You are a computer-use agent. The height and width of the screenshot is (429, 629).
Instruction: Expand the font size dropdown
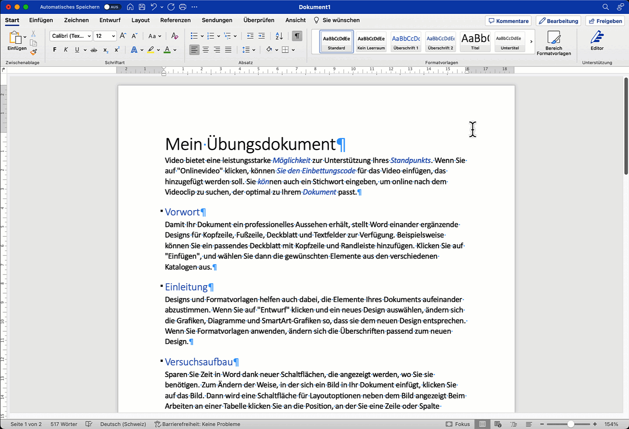(x=113, y=36)
